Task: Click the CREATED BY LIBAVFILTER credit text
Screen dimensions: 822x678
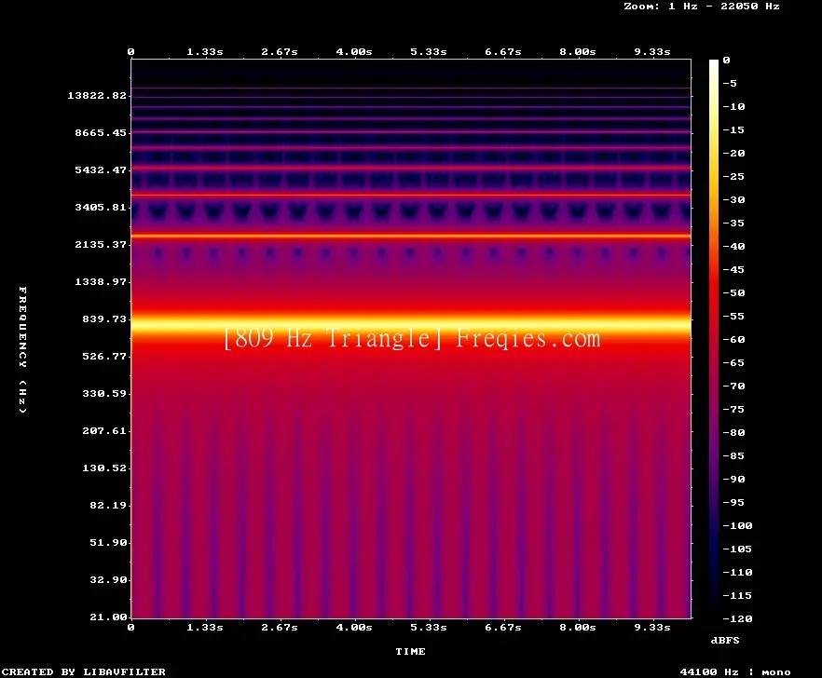Action: coord(83,671)
